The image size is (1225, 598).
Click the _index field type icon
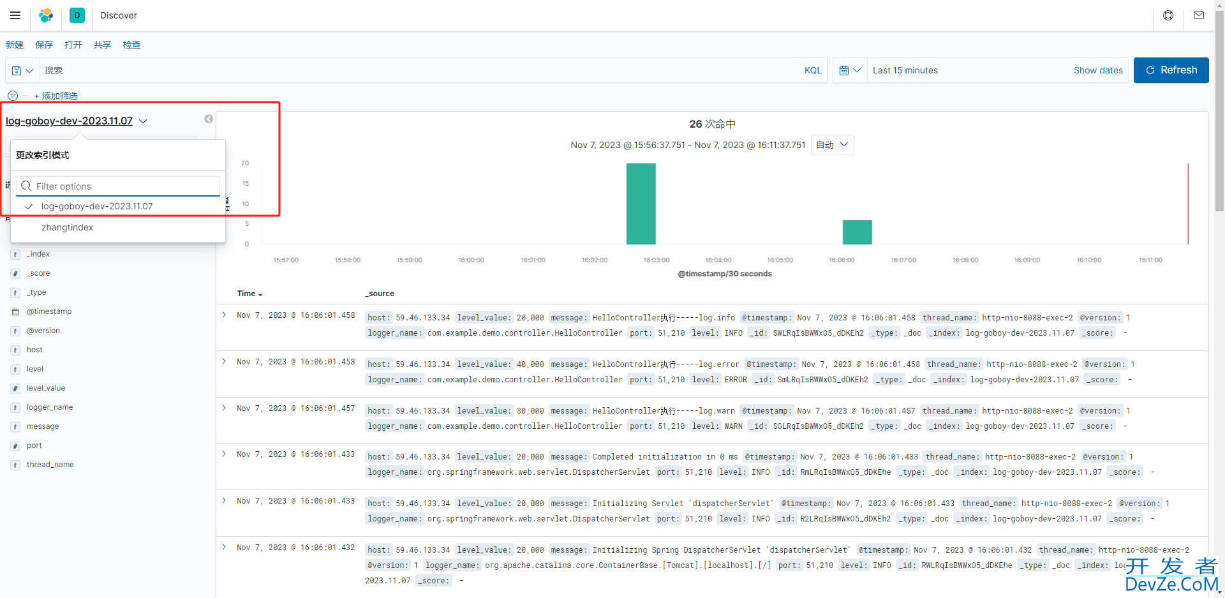coord(15,255)
